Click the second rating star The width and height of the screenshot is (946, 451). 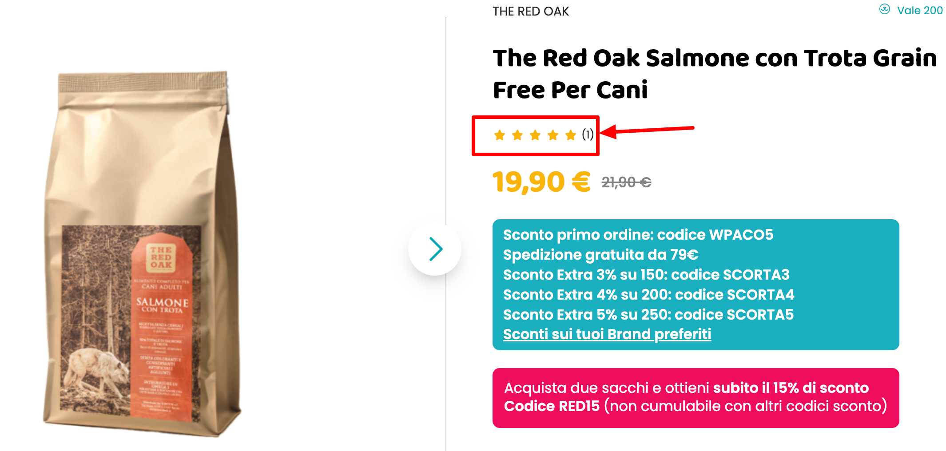point(517,135)
